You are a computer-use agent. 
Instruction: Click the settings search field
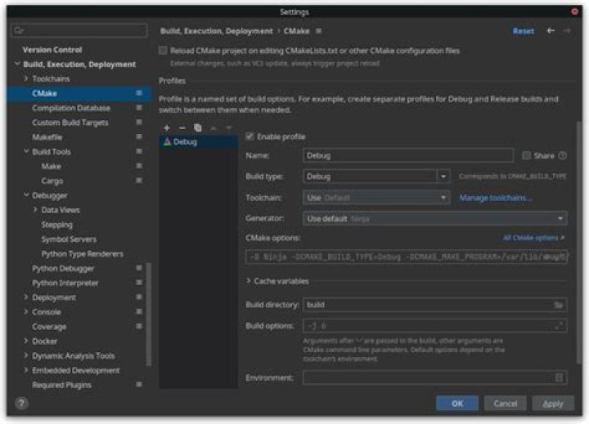[79, 30]
